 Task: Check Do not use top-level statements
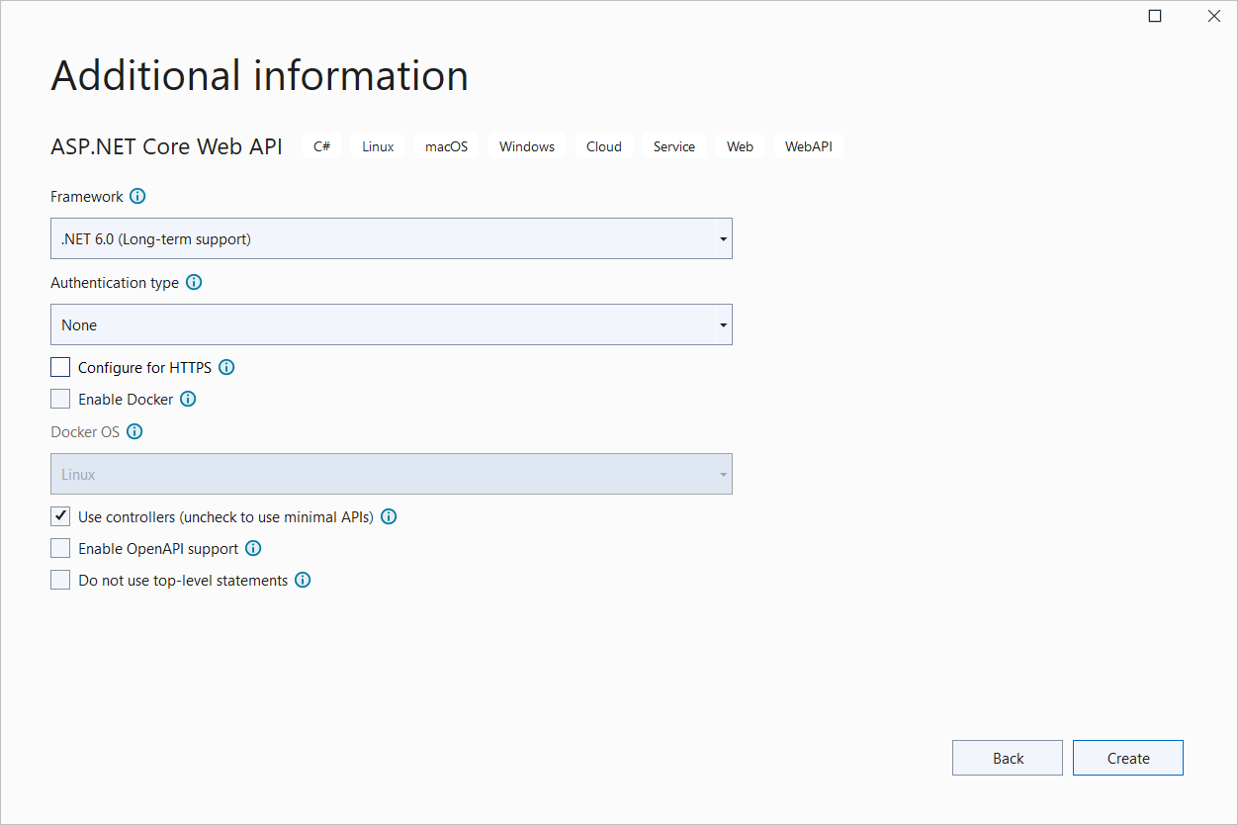[x=60, y=580]
